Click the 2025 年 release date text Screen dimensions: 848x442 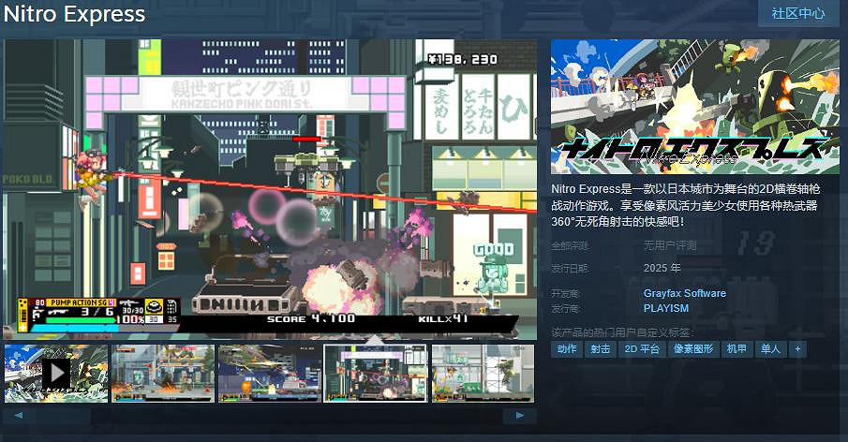[x=662, y=268]
